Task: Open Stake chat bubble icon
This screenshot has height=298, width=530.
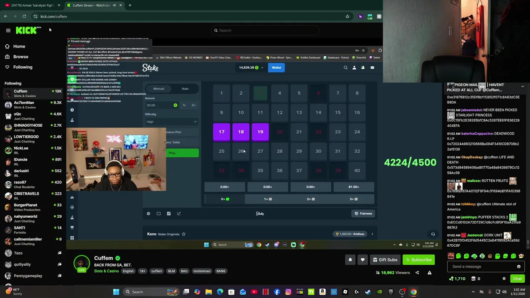Action: [x=372, y=67]
